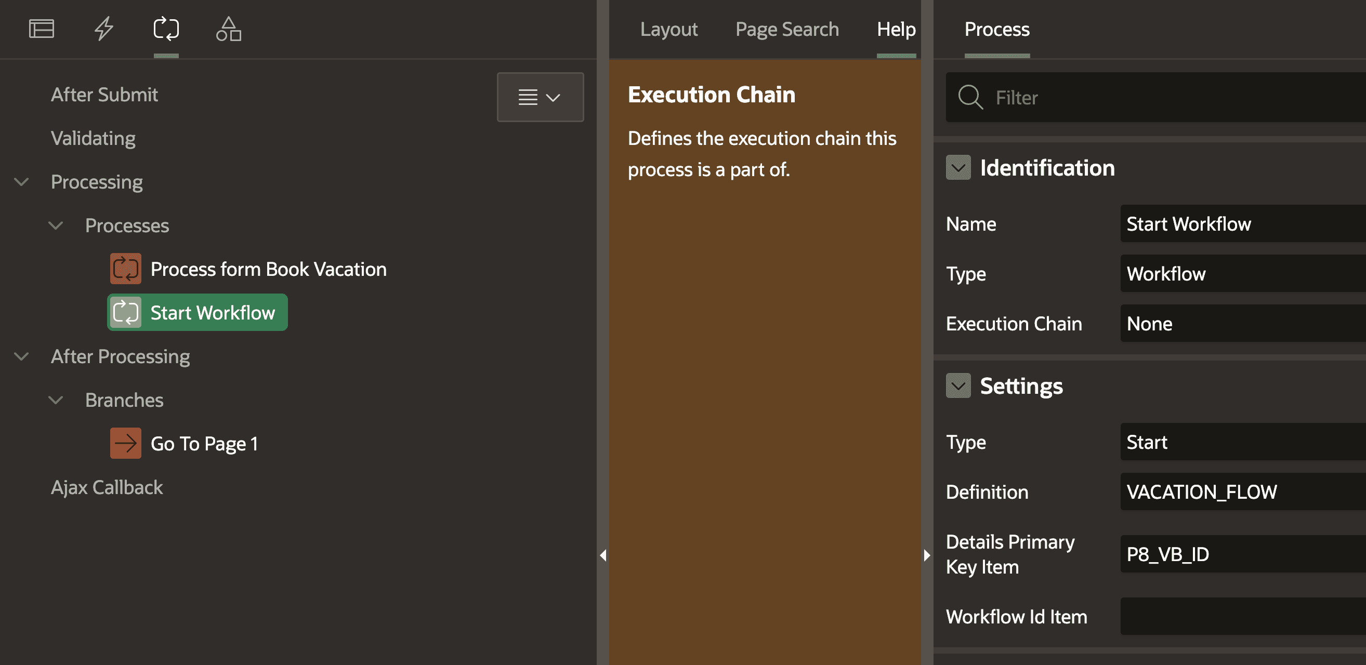
Task: Collapse the Identification section toggle
Action: click(958, 167)
